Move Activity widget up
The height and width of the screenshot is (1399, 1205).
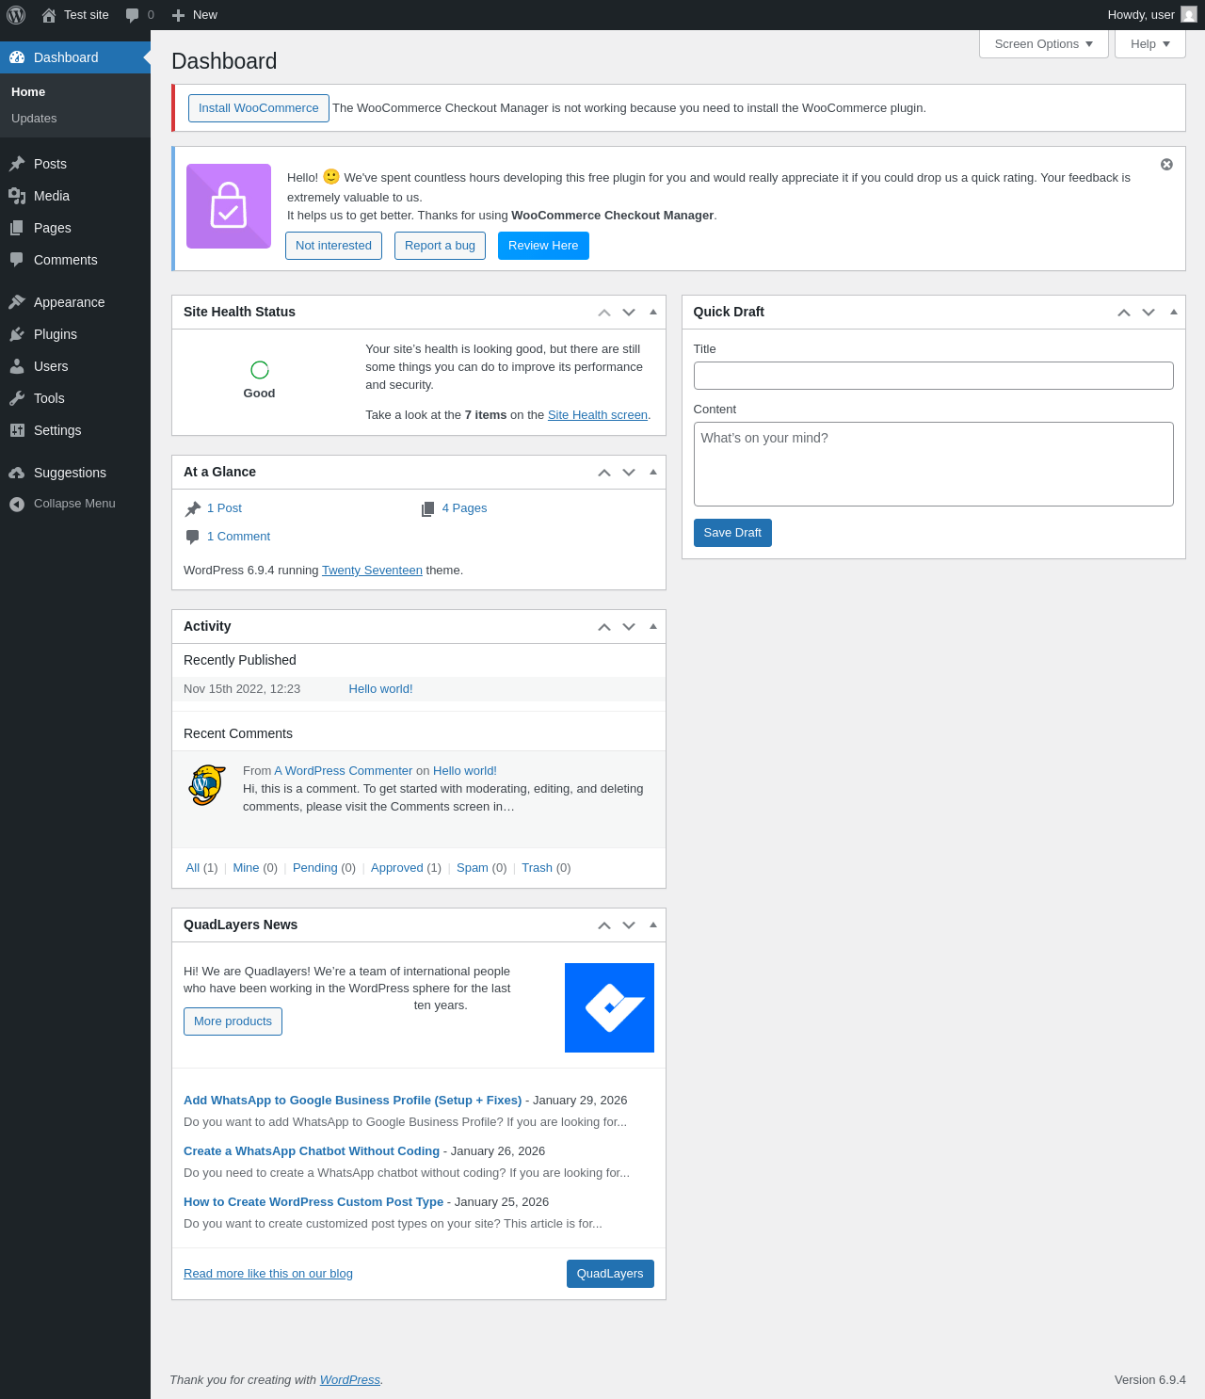[x=604, y=627]
